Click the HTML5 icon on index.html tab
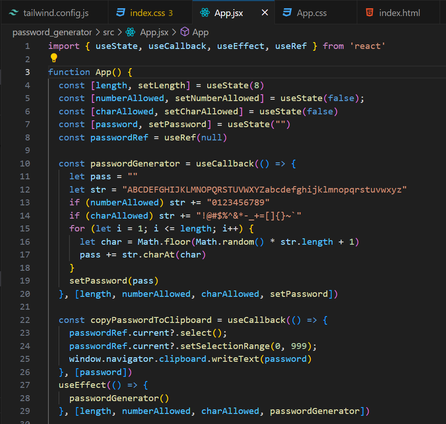 [x=370, y=13]
